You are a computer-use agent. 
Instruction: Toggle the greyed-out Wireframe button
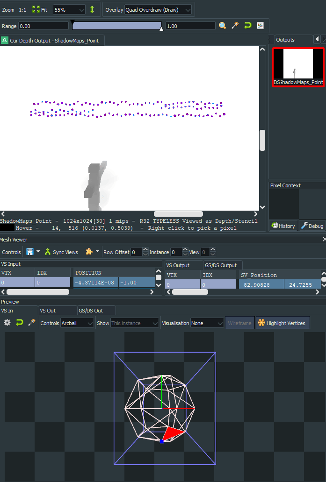[x=240, y=323]
